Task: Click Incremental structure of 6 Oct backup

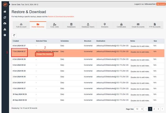Action: (88, 59)
